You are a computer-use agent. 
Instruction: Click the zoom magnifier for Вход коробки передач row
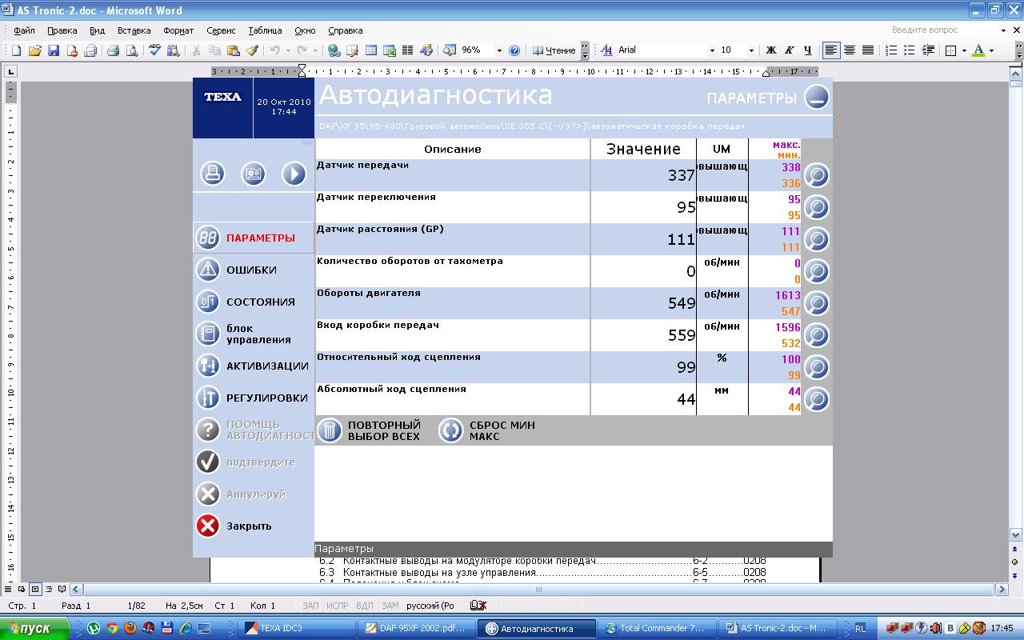(816, 335)
